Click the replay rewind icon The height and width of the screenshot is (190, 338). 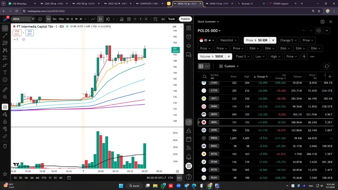[x=163, y=19]
